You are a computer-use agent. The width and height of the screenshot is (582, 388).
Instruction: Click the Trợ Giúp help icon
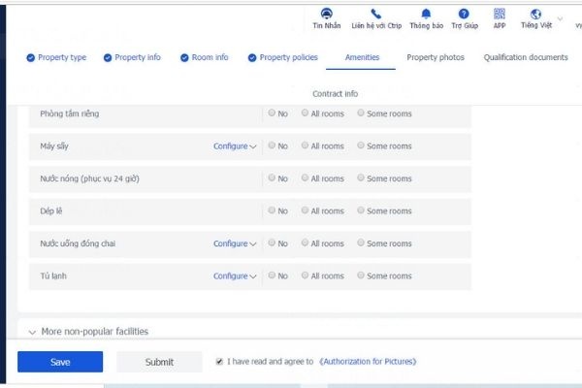click(x=464, y=14)
